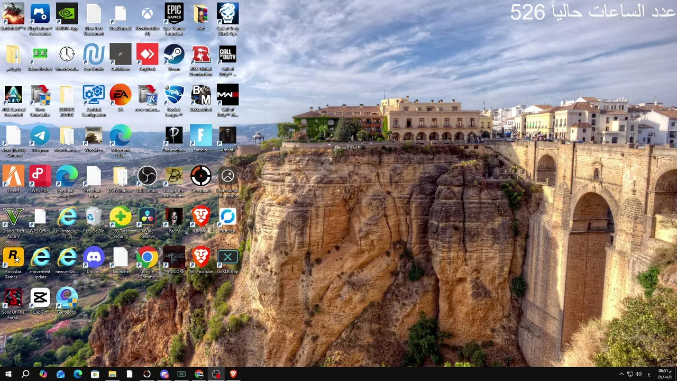Open the taskbar volume control
This screenshot has width=677, height=381.
638,374
